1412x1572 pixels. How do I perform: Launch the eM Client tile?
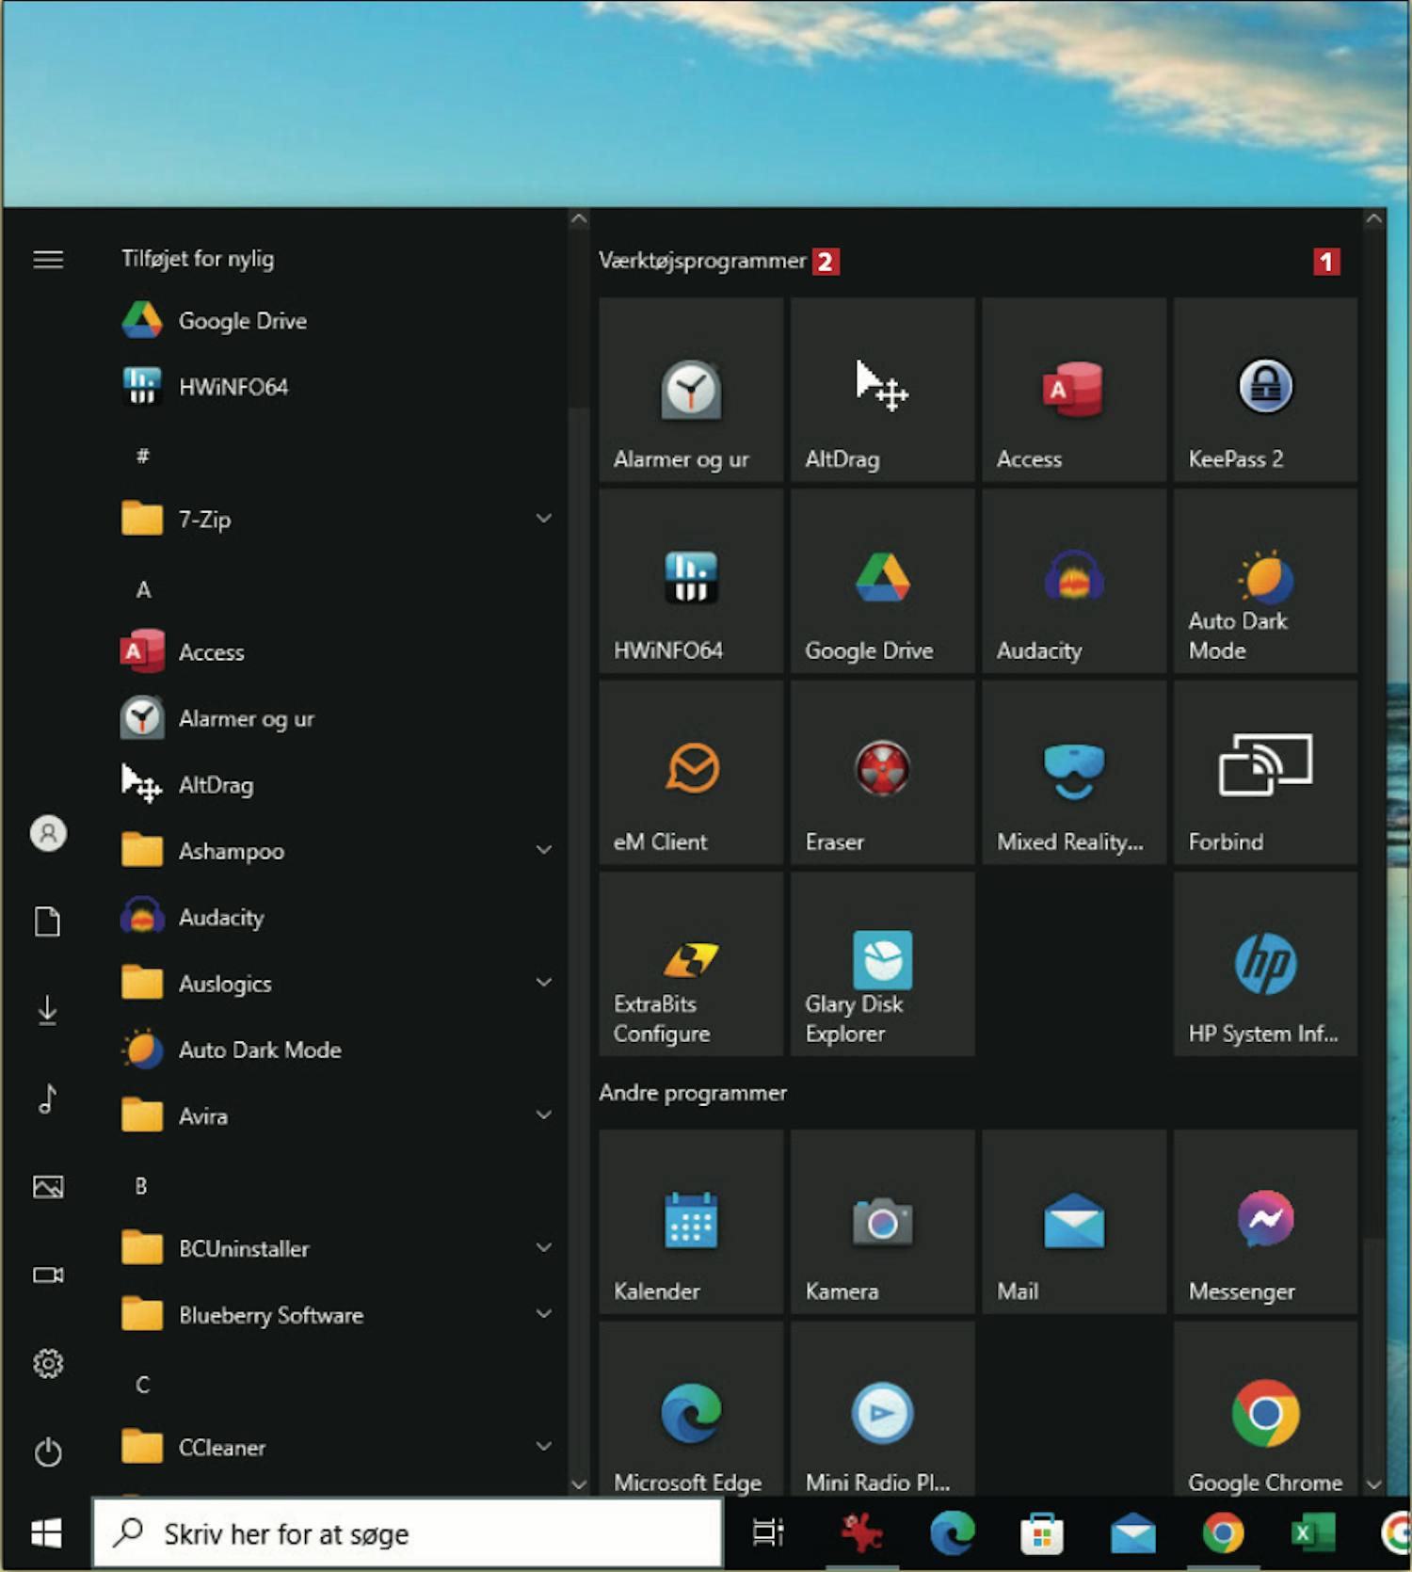(x=691, y=773)
